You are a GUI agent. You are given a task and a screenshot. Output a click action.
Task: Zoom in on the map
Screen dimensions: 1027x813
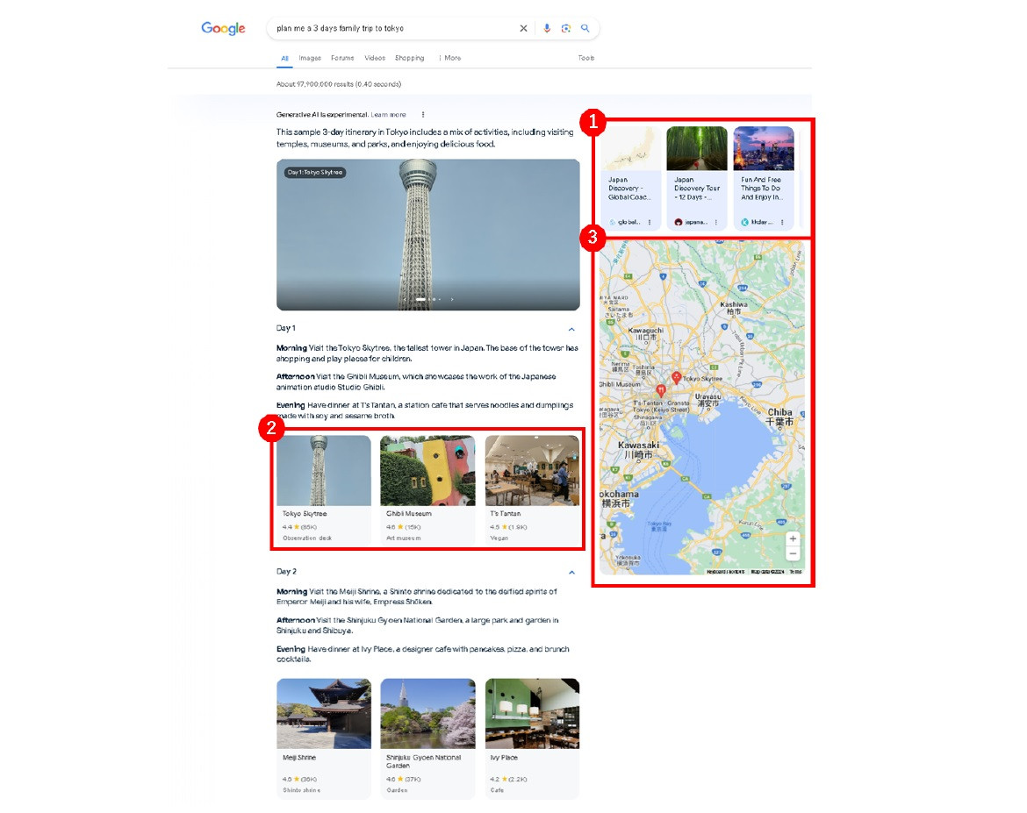click(794, 538)
